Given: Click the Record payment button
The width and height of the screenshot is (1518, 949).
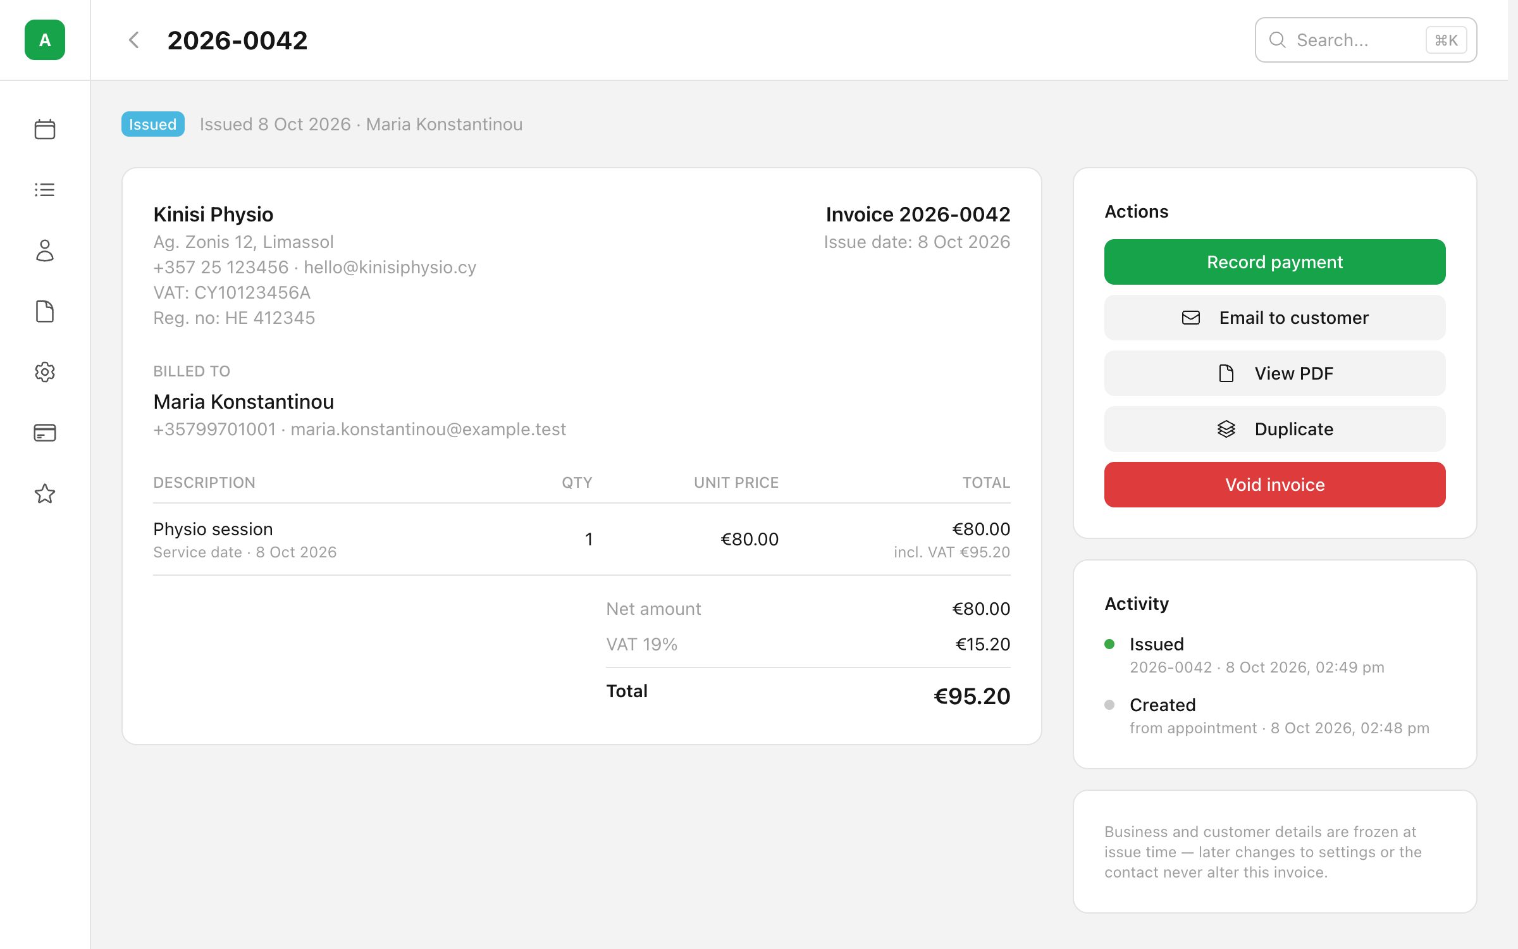Looking at the screenshot, I should pos(1275,262).
